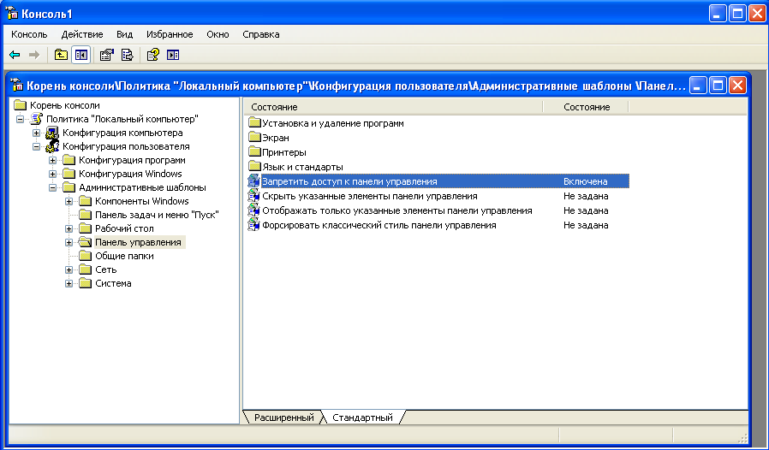Minimize the inner console child window
The width and height of the screenshot is (769, 450).
tap(698, 86)
